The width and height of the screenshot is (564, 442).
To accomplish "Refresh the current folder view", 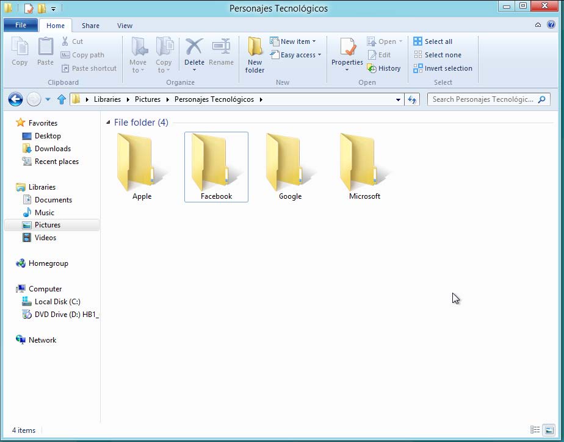I will (412, 99).
